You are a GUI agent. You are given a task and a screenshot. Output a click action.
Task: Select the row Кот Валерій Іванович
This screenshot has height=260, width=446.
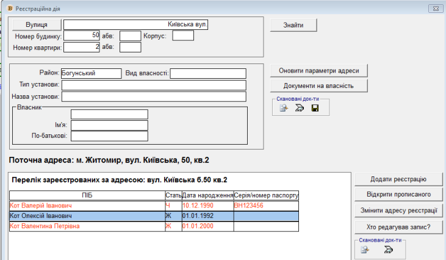(x=87, y=206)
